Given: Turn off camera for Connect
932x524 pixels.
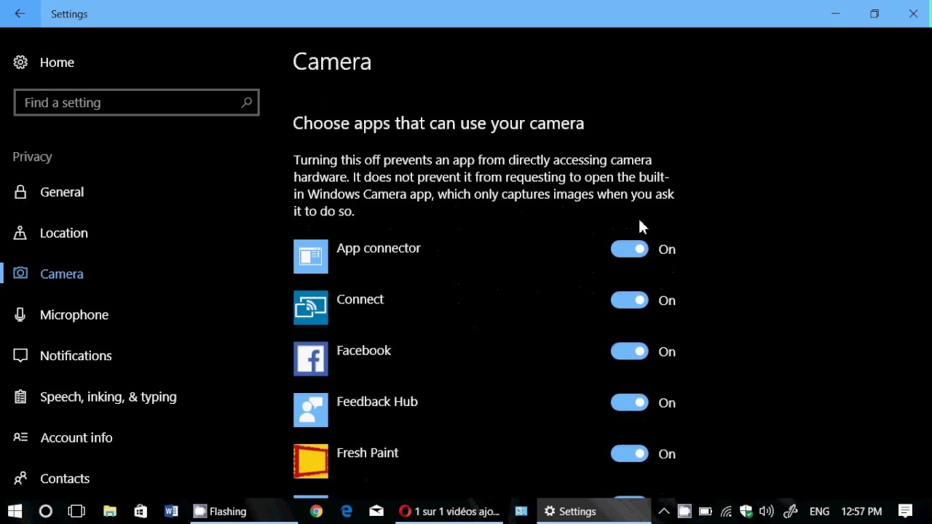Looking at the screenshot, I should 630,300.
